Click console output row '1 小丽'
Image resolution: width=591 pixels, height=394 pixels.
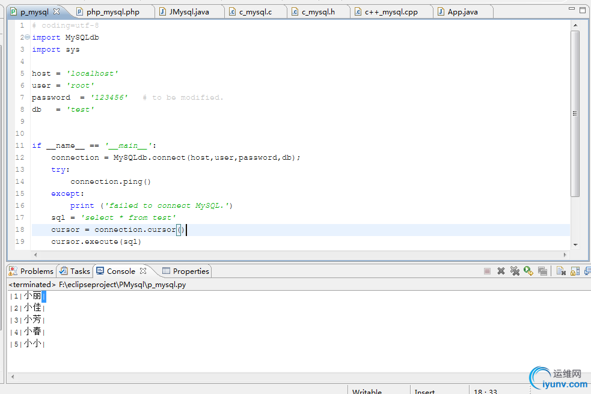coord(28,296)
